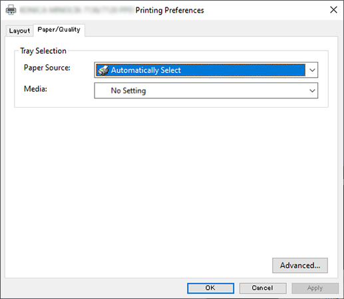
Task: Open the Advanced... options
Action: pos(300,265)
